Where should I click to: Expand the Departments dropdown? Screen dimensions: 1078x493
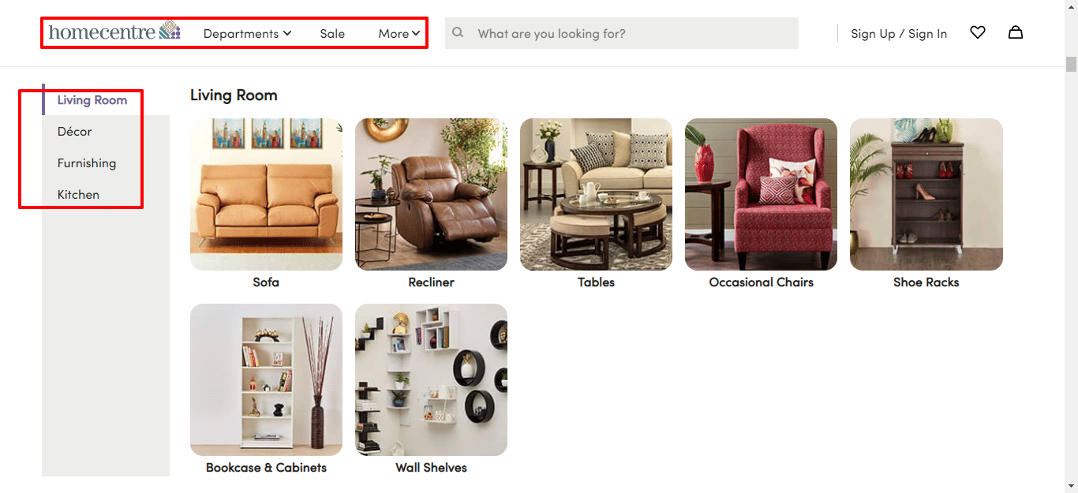pos(241,34)
